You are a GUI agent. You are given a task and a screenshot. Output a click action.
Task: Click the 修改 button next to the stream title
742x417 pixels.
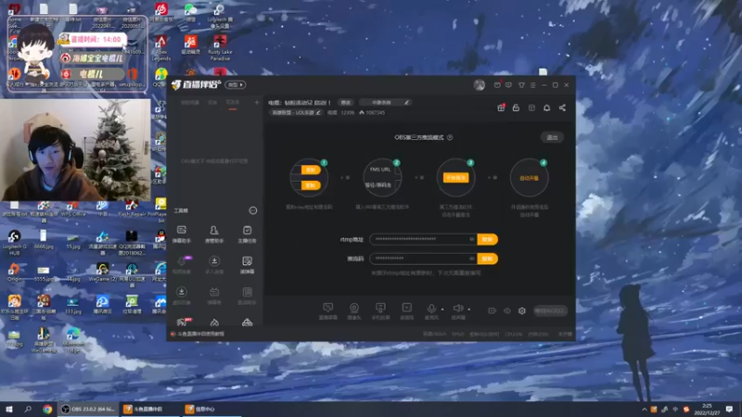coord(346,102)
